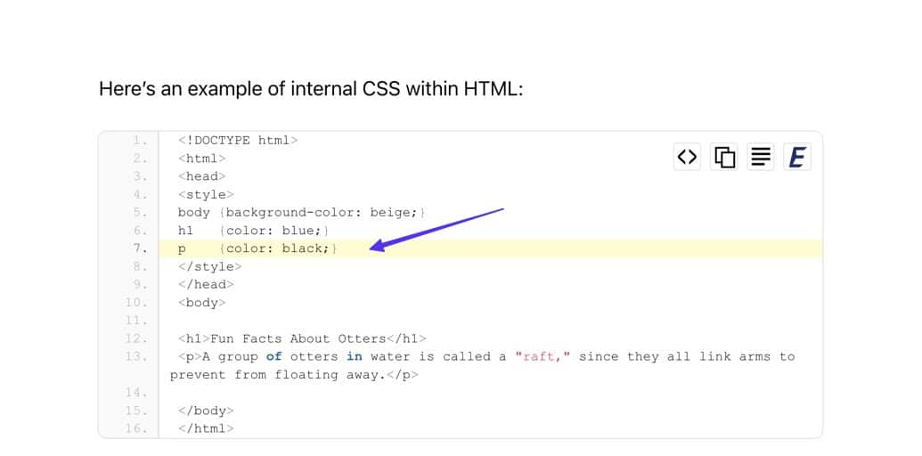This screenshot has height=456, width=922.
Task: Click line number 13 in the gutter
Action: pos(136,356)
